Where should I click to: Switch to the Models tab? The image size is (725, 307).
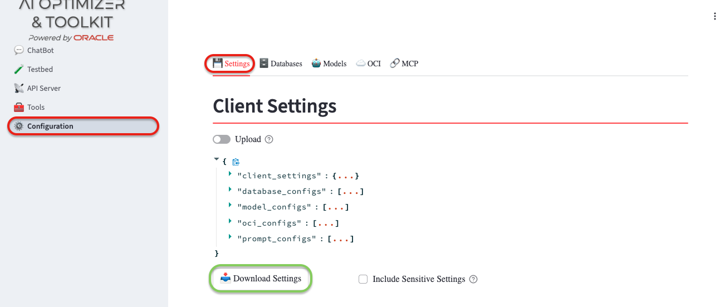[329, 64]
